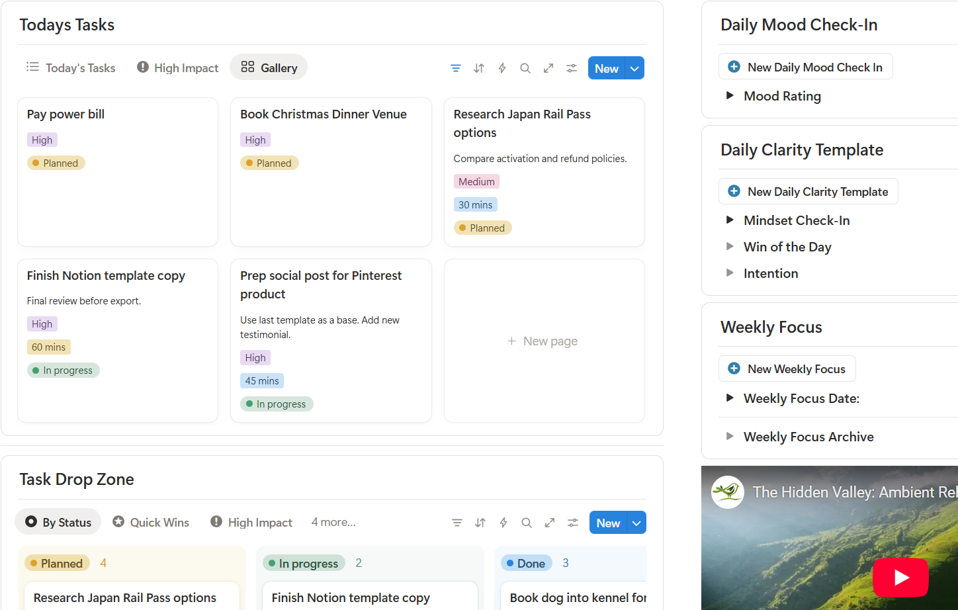Open view options sliders icon in Todays Tasks
The width and height of the screenshot is (958, 610).
tap(572, 67)
